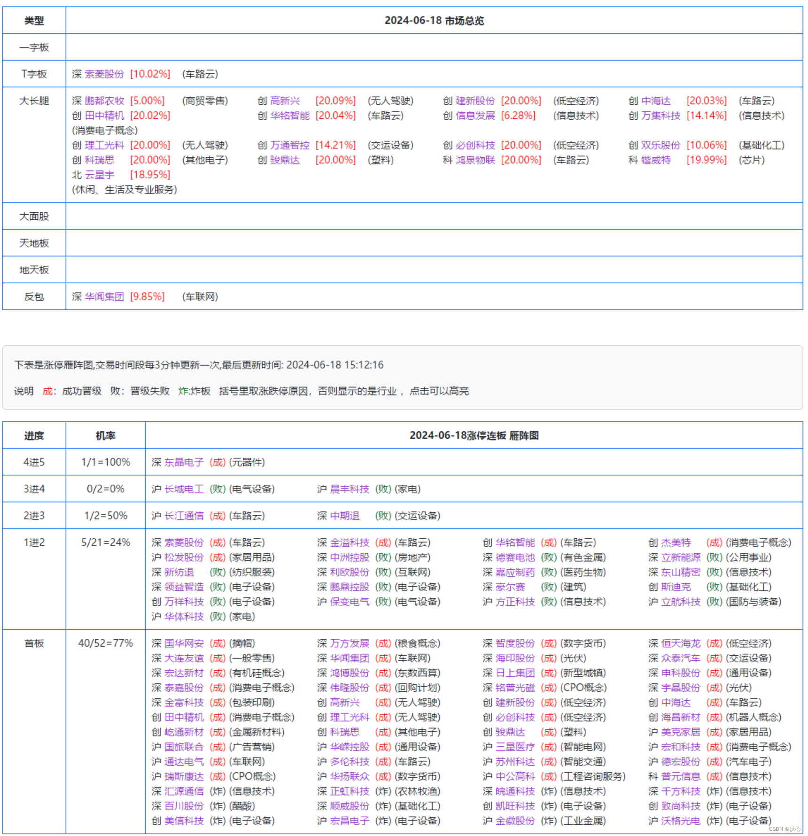
Task: Open the 万通智控 stock link
Action: [x=290, y=145]
